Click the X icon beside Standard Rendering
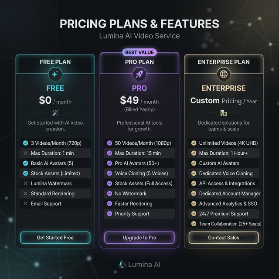 coord(26,194)
